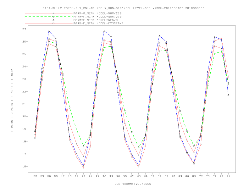Click y-axis tick label 27
Image resolution: width=249 pixels, height=192 pixels.
click(24, 29)
